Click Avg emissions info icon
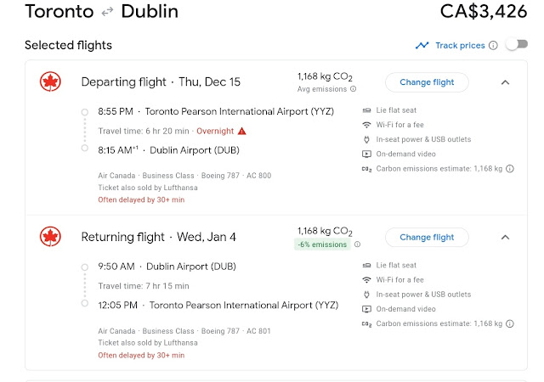The image size is (544, 382). point(353,88)
